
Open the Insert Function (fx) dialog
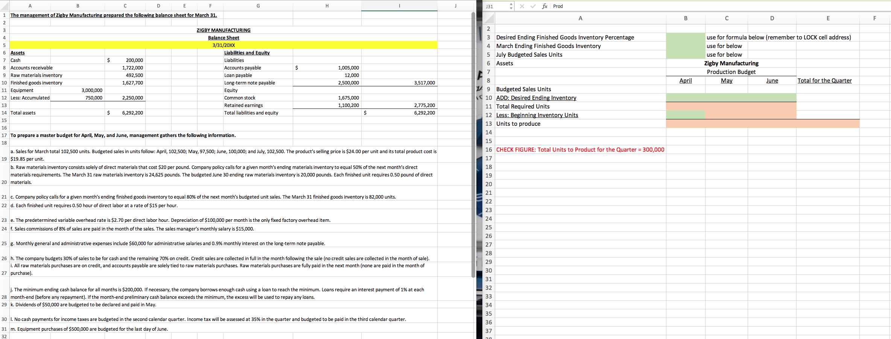click(544, 6)
